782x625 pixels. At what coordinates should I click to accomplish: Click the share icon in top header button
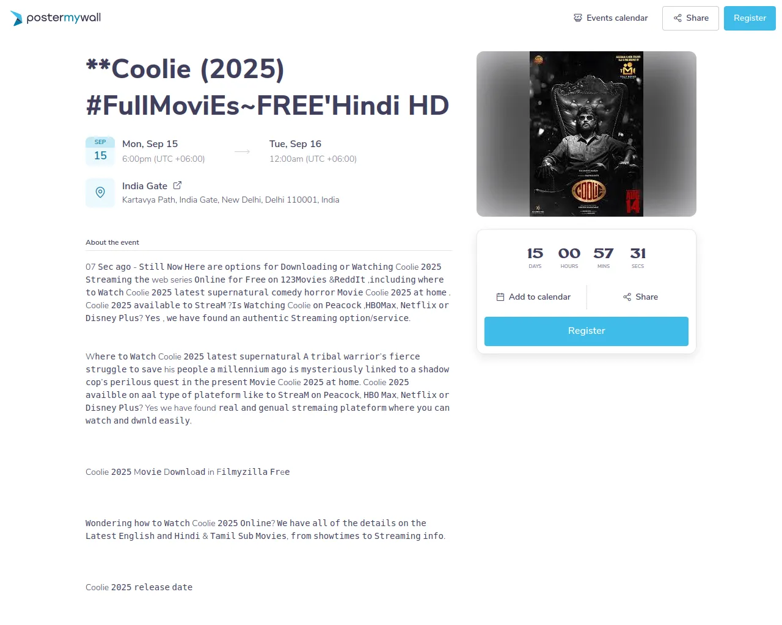tap(678, 18)
